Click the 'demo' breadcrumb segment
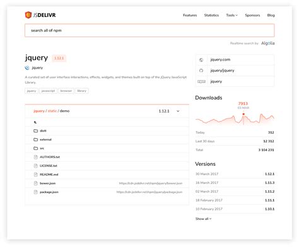 pyautogui.click(x=64, y=111)
